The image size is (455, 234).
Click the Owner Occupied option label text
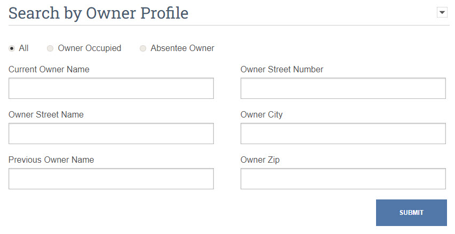pyautogui.click(x=90, y=48)
